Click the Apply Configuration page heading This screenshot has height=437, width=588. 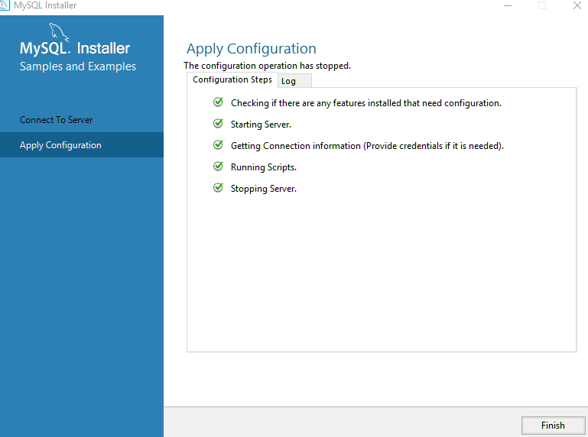251,49
